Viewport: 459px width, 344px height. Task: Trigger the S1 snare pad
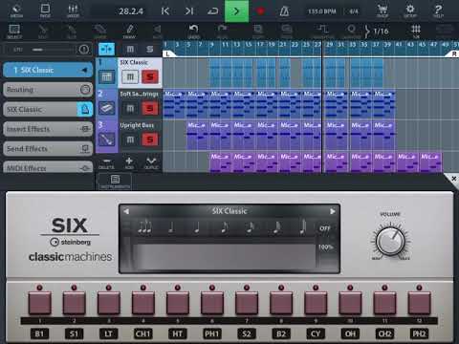tap(74, 304)
